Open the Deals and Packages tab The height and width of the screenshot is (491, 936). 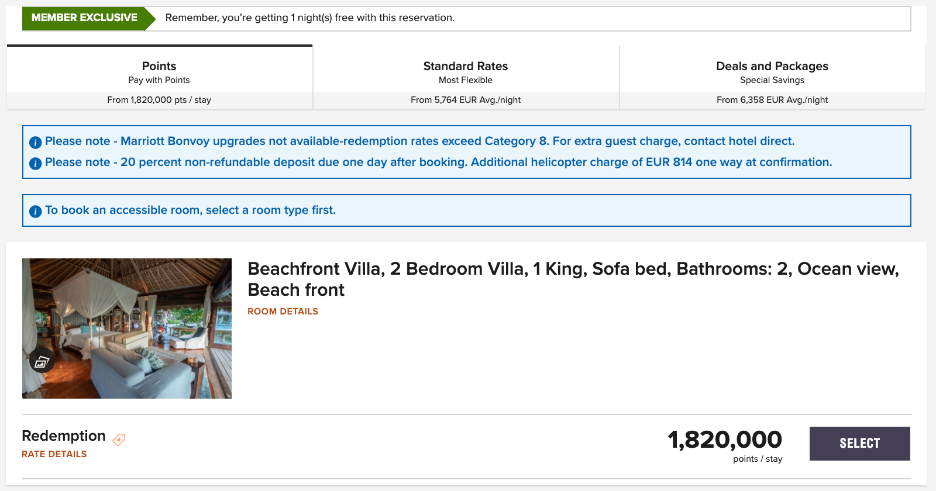[x=772, y=77]
